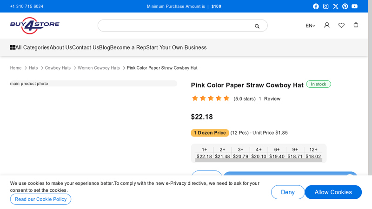The image size is (372, 209).
Task: Click the Buy4Store logo
Action: [35, 26]
